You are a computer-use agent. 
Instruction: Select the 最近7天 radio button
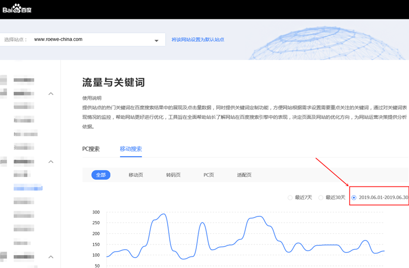pos(290,197)
